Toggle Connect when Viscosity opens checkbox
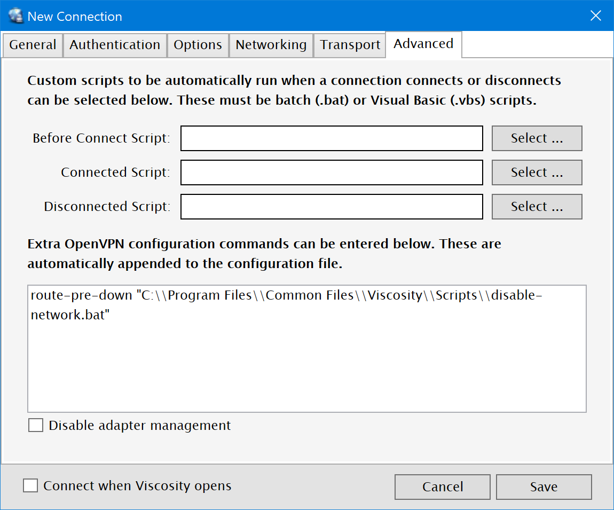 pyautogui.click(x=30, y=485)
